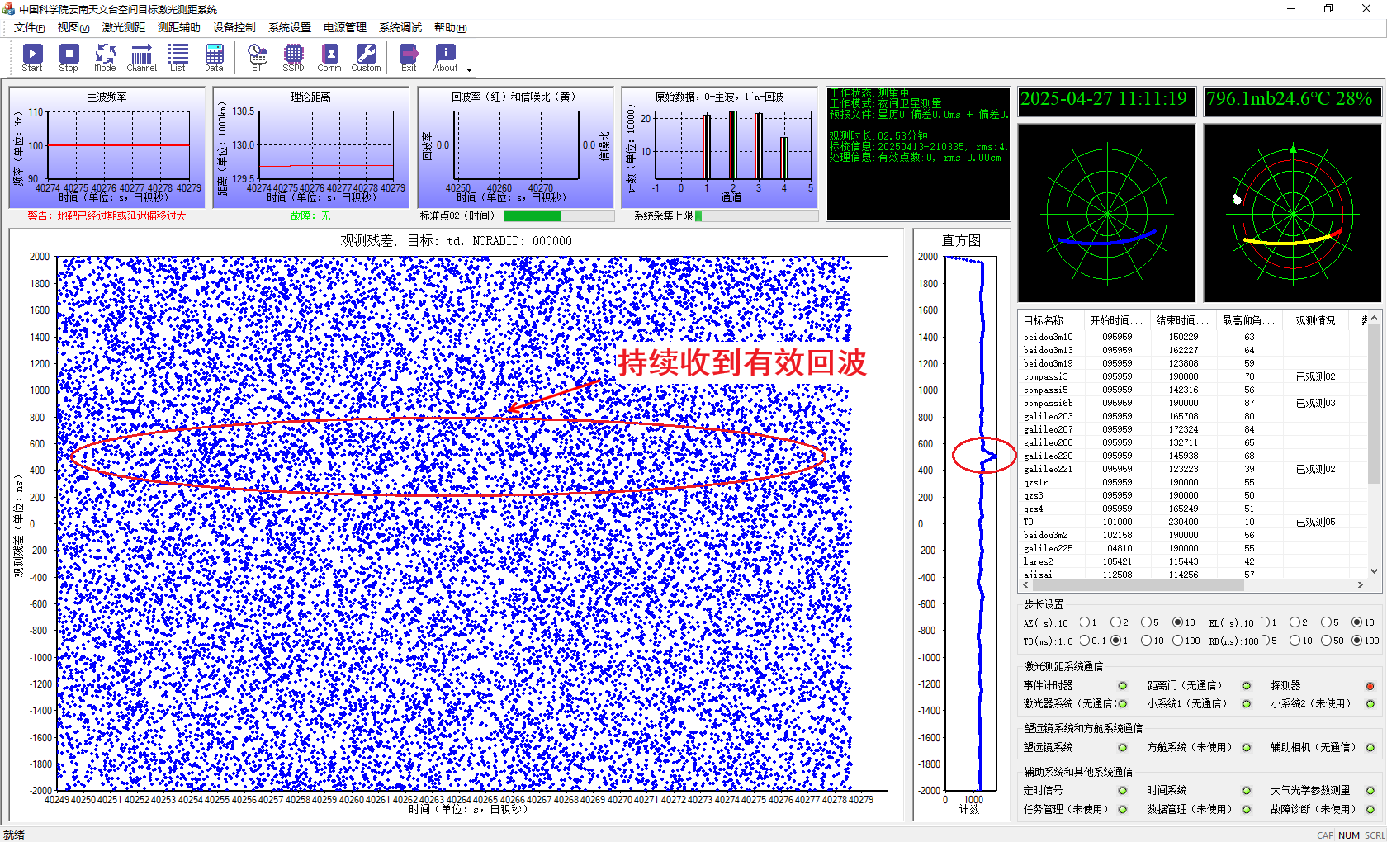
Task: Click the green 标准点02 progress bar
Action: 533,215
